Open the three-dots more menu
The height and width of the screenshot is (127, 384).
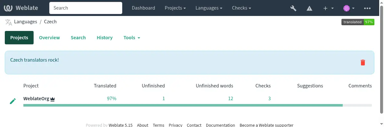tap(367, 8)
